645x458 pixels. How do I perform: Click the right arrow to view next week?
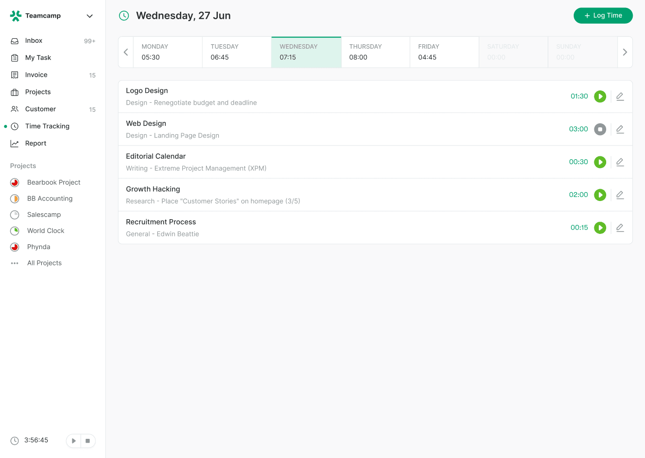625,52
